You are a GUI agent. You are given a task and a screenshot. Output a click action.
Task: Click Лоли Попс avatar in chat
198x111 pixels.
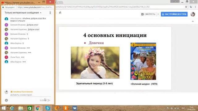pyautogui.click(x=6, y=57)
